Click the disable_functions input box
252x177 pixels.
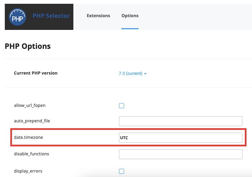tap(180, 154)
